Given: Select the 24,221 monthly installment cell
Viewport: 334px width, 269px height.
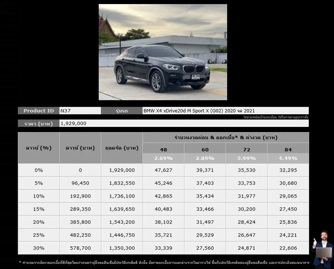Looking at the screenshot, I should [288, 235].
